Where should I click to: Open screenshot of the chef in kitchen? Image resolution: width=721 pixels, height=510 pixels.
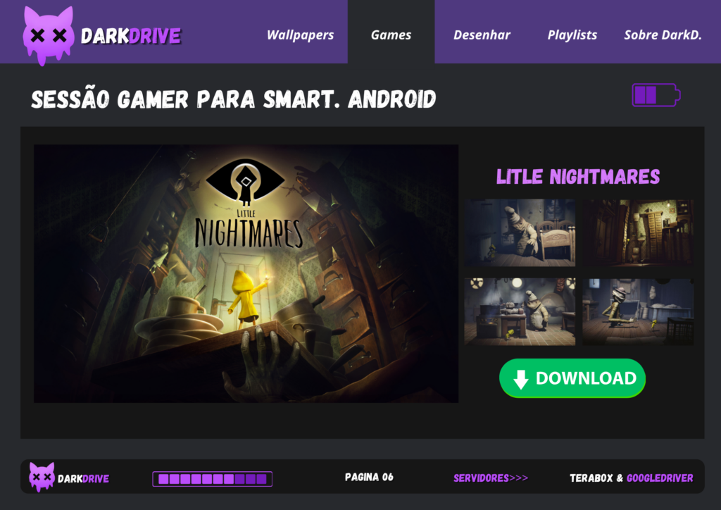click(520, 311)
